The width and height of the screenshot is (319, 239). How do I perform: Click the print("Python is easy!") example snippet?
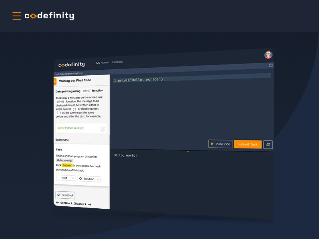click(71, 128)
